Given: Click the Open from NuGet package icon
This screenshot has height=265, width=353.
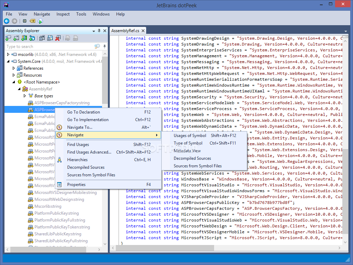Looking at the screenshot, I should [x=32, y=38].
